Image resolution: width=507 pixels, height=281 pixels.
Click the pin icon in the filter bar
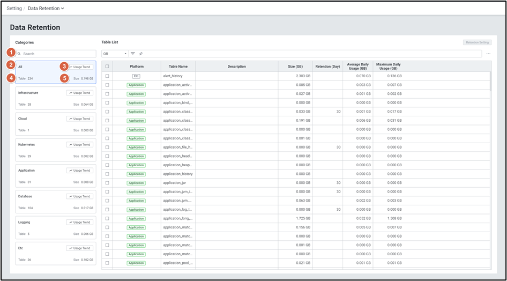pyautogui.click(x=140, y=54)
